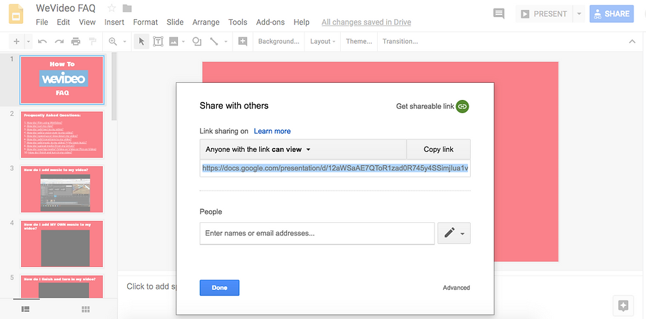This screenshot has width=646, height=319.
Task: Click the Undo arrow
Action: 42,41
